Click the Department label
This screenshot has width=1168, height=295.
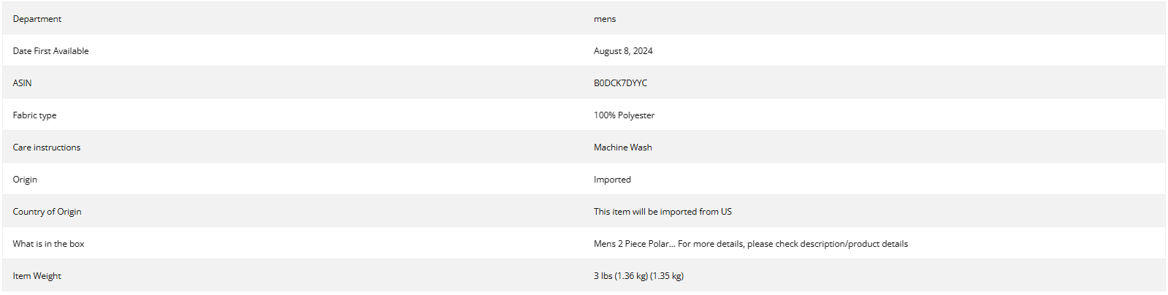coord(37,19)
